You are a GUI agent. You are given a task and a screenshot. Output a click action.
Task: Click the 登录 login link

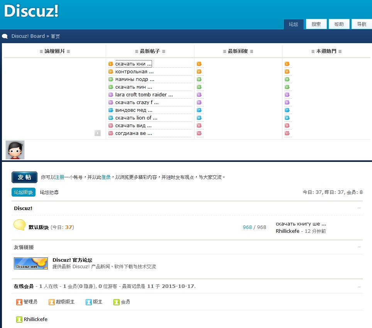106,177
